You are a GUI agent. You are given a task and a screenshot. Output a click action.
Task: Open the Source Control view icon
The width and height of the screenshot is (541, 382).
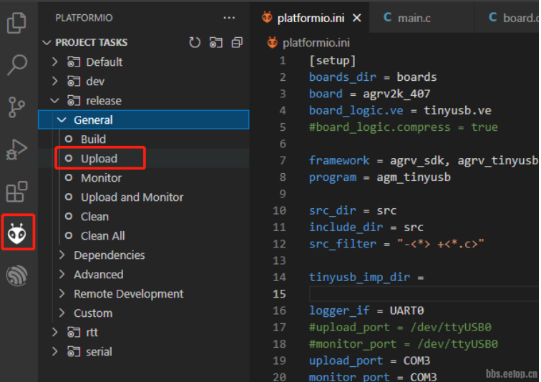tap(16, 107)
